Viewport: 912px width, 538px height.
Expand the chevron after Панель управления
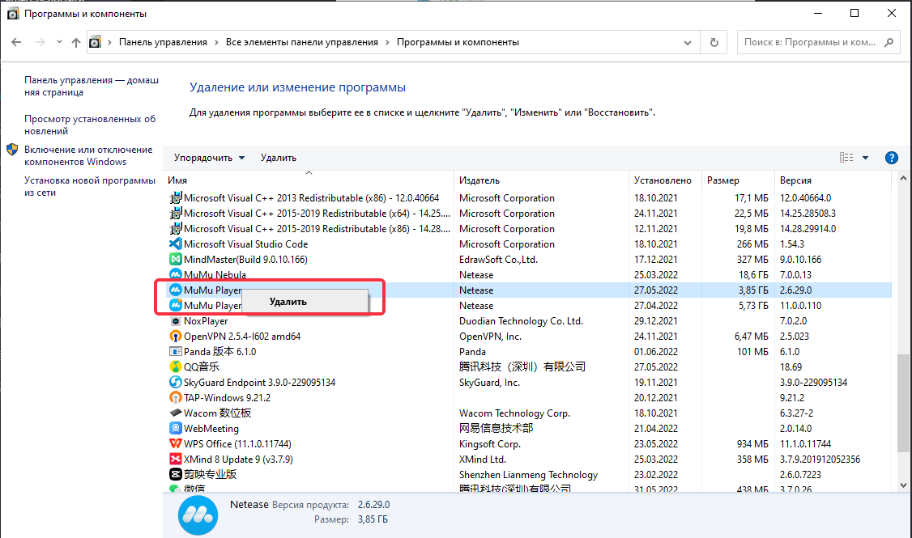coord(216,42)
